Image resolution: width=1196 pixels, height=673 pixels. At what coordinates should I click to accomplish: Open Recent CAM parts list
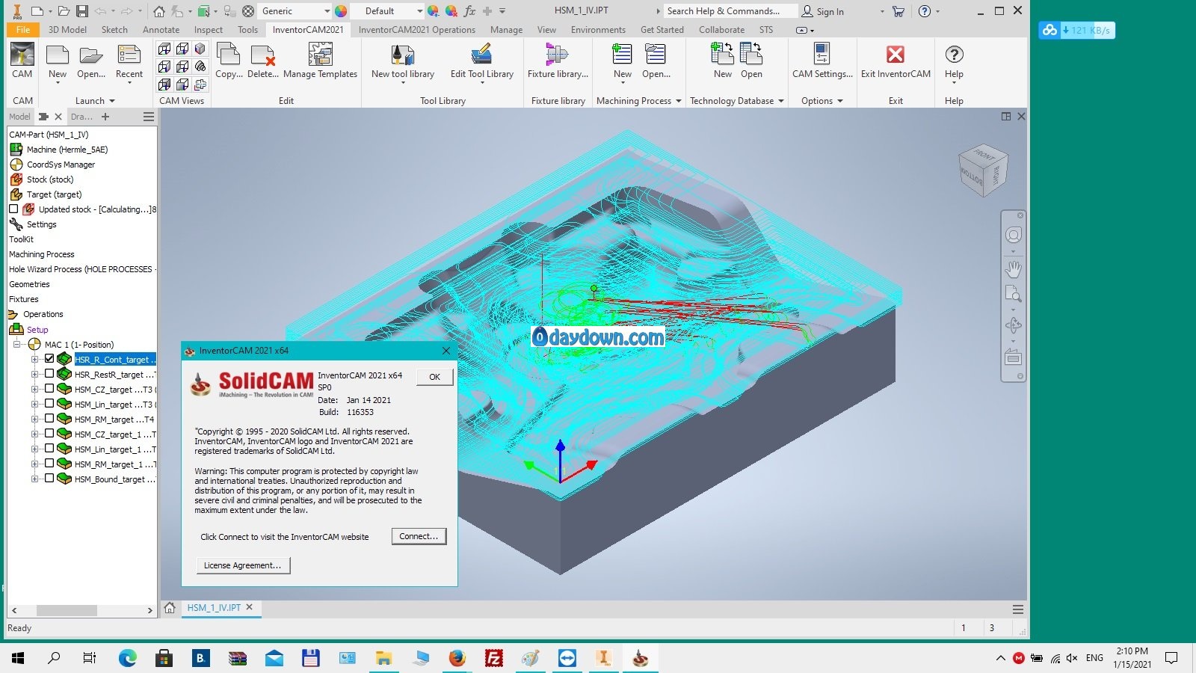point(129,62)
